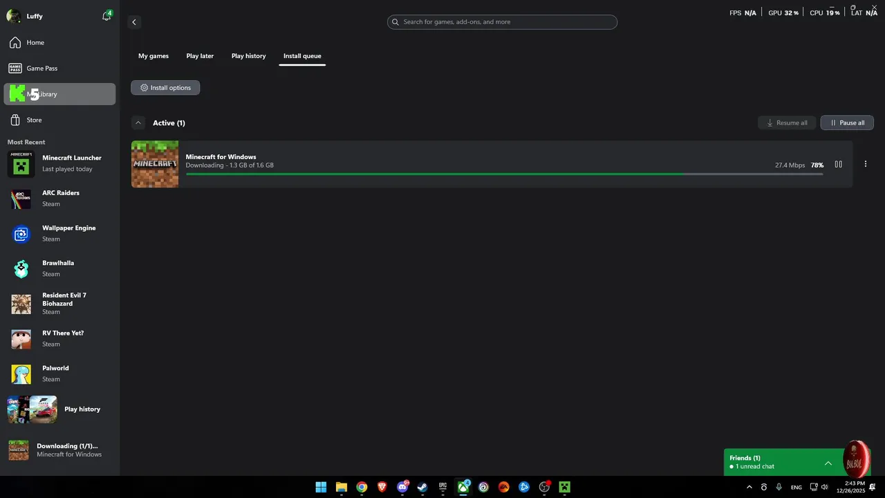Click the microphone tray icon
Viewport: 885px width, 498px height.
(779, 488)
